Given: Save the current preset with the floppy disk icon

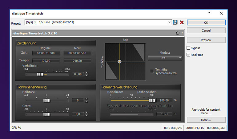Looking at the screenshot, I should tap(175, 22).
